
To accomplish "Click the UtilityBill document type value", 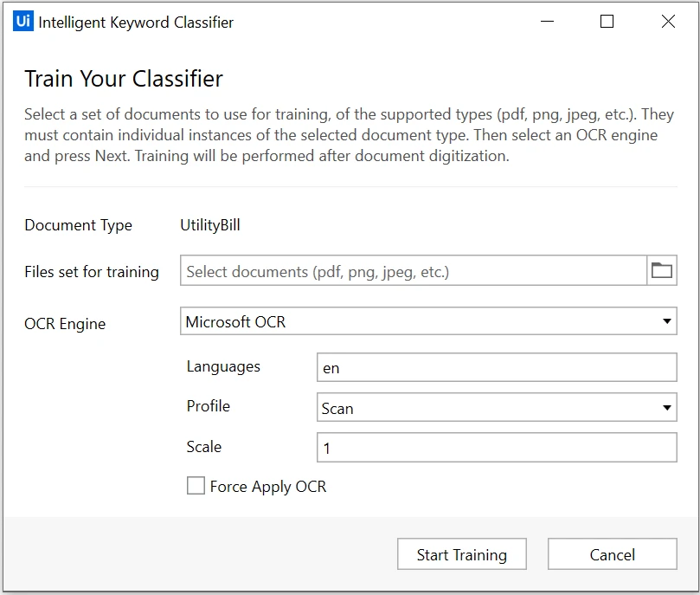I will pyautogui.click(x=210, y=225).
